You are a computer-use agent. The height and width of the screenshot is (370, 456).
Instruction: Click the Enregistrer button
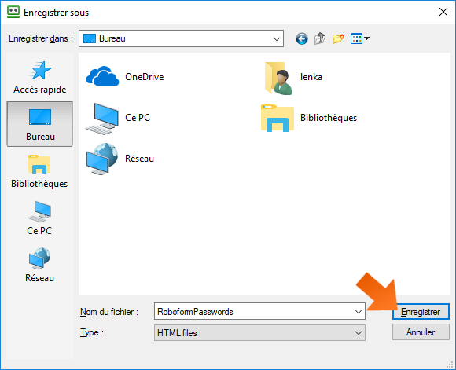click(421, 312)
